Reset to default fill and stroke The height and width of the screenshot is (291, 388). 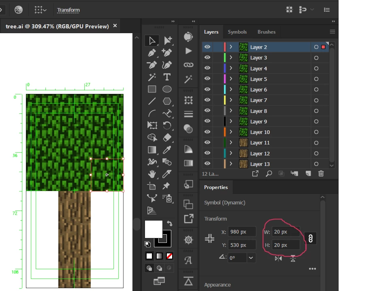pos(147,244)
